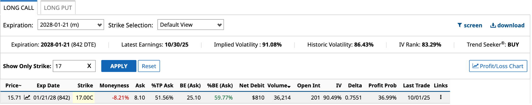Expand the Strike Selection dropdown

(x=190, y=25)
